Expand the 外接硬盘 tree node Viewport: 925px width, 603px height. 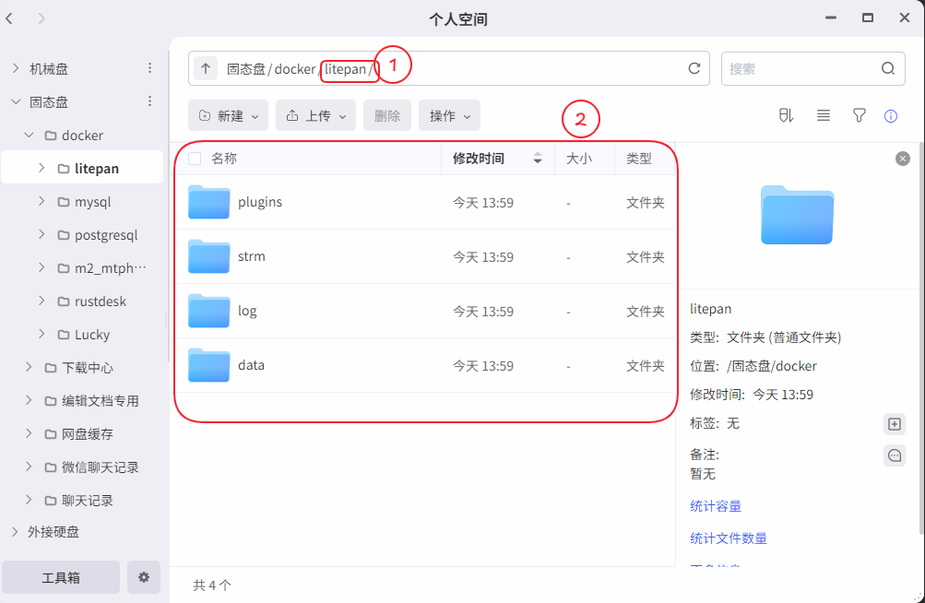click(16, 532)
